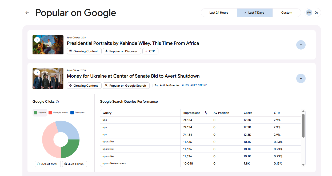The height and width of the screenshot is (176, 332).
Task: Open the Custom date range
Action: coord(287,13)
